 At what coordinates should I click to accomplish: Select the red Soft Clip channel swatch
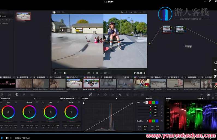150,121
